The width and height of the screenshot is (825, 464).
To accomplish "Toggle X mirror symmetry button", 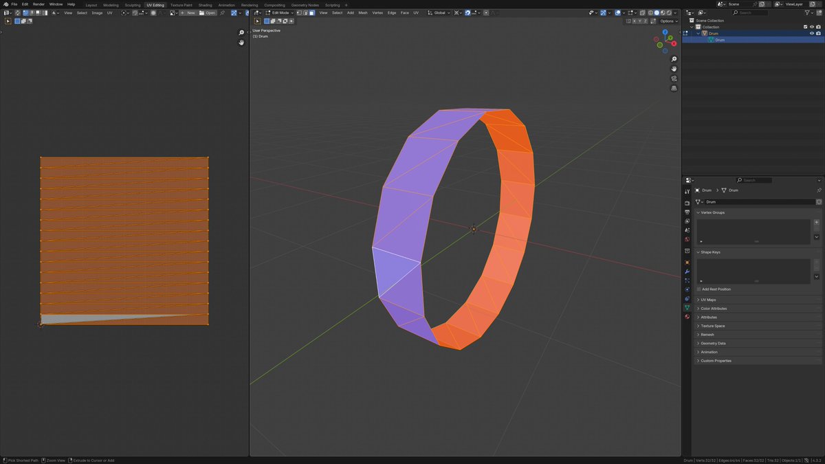I will point(635,21).
